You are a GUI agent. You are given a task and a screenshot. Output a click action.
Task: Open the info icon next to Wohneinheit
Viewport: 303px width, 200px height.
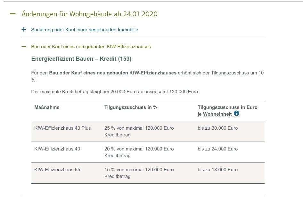tap(237, 113)
